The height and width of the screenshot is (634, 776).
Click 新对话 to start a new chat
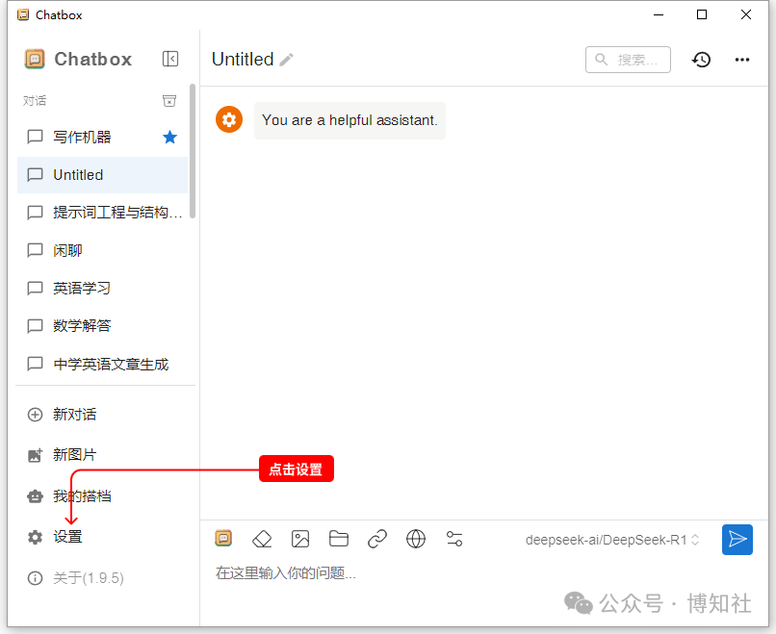[x=75, y=415]
